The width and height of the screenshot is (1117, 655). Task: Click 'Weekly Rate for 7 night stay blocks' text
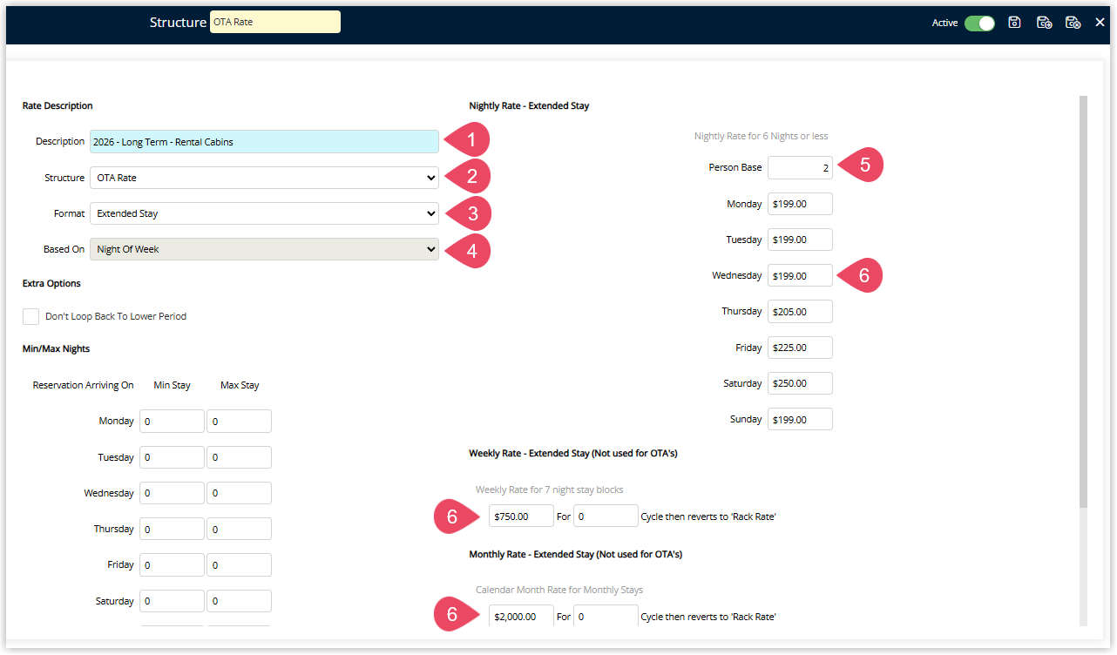pyautogui.click(x=550, y=490)
